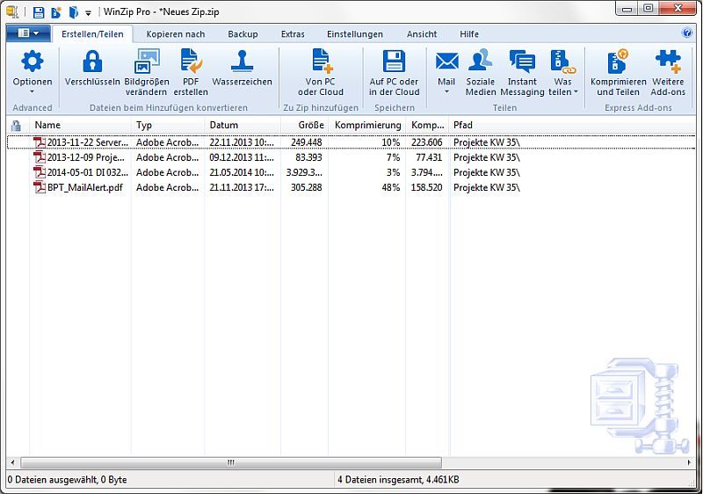703x494 pixels.
Task: Open the Optionen gear settings
Action: coord(33,62)
